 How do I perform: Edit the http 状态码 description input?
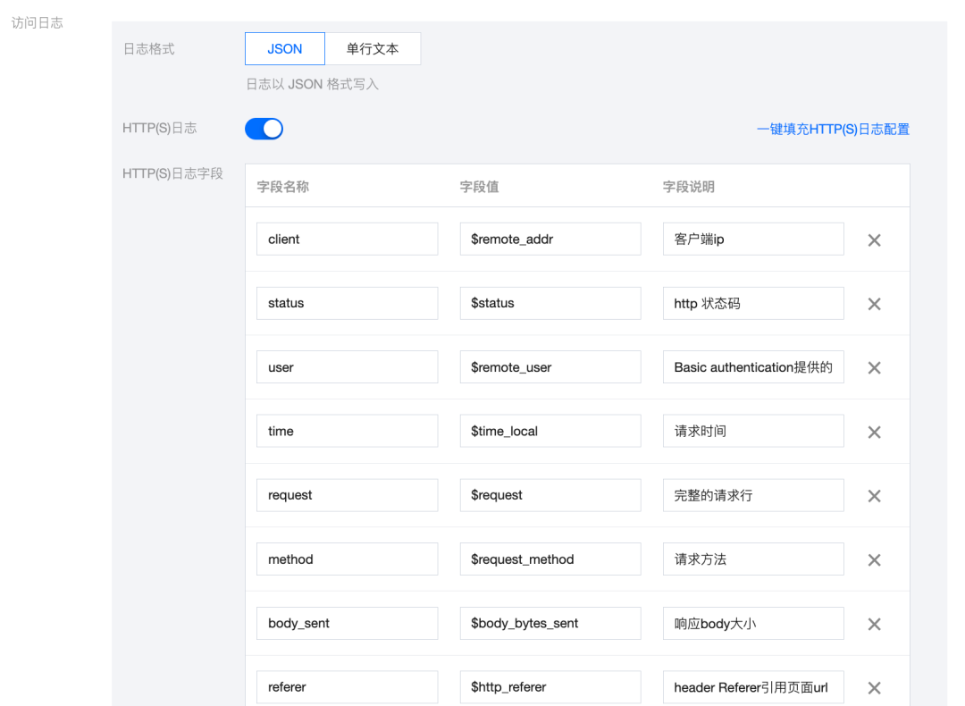(x=753, y=303)
